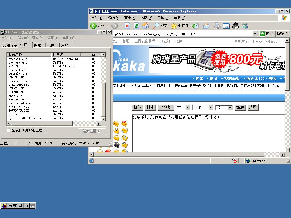Click the Print icon in IE toolbar
Viewport: 291px width, 218px height.
pos(217,26)
